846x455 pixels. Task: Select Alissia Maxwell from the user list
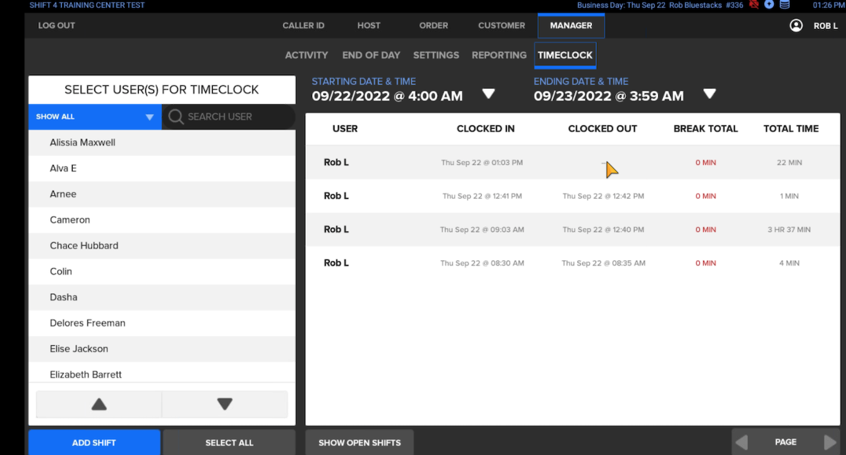click(x=83, y=142)
